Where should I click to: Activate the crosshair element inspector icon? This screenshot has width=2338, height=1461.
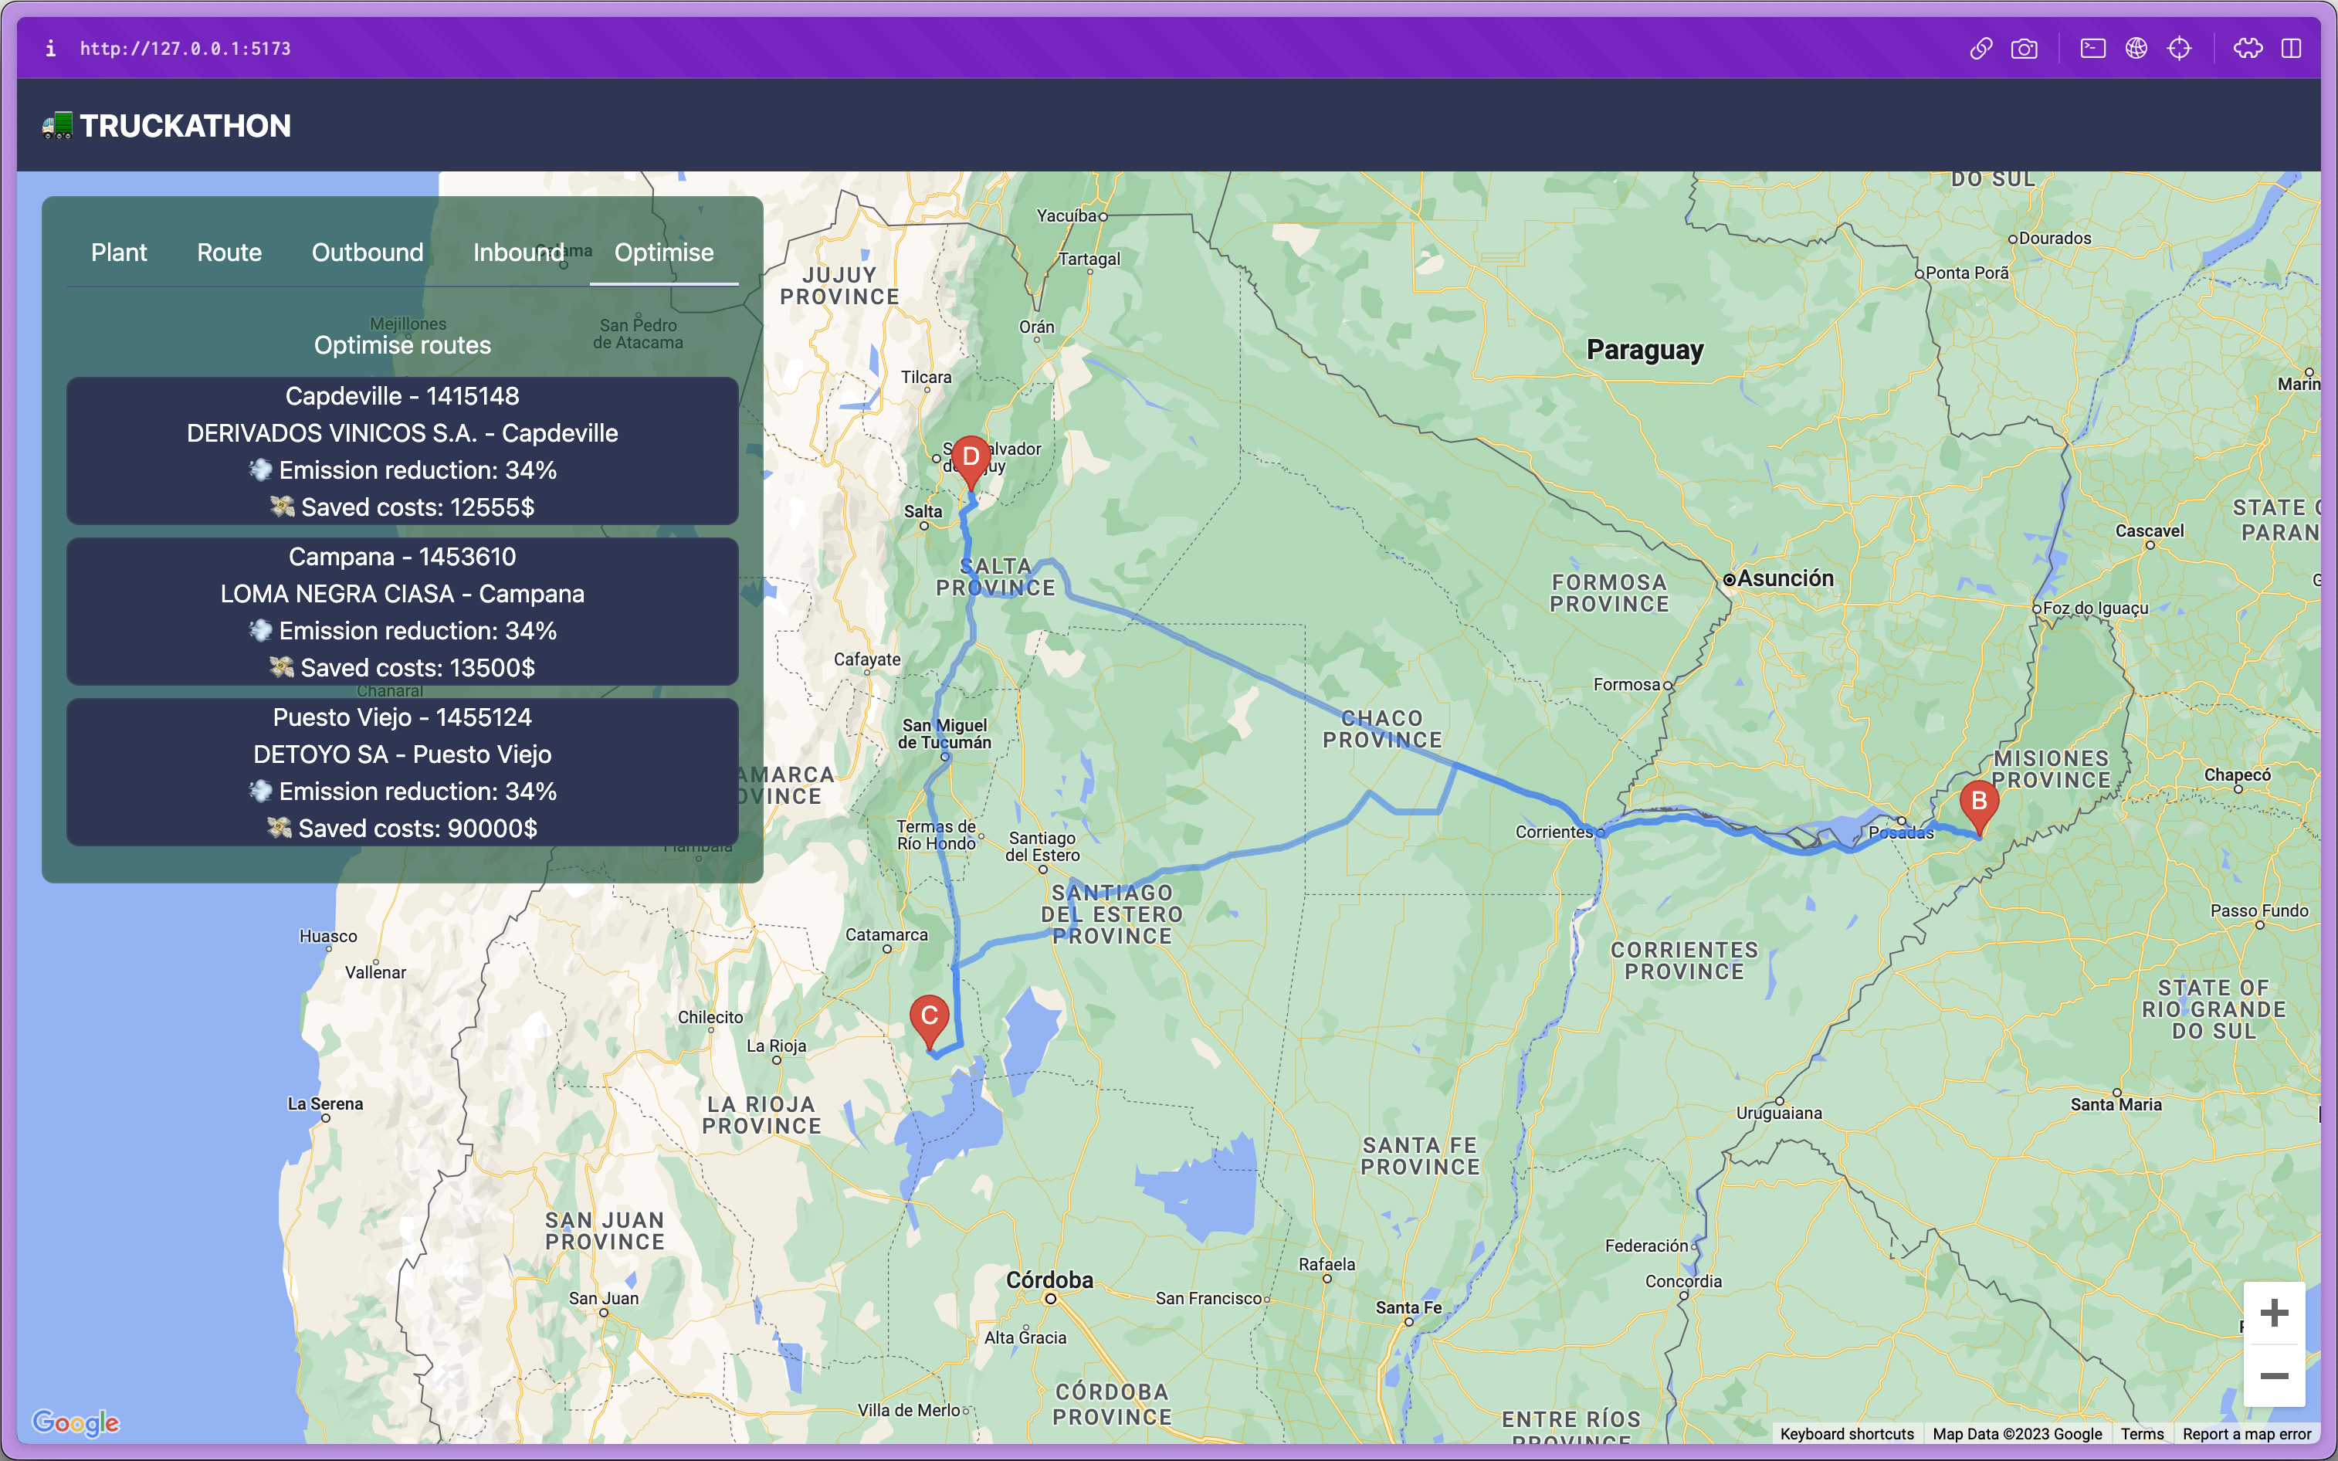[2180, 49]
